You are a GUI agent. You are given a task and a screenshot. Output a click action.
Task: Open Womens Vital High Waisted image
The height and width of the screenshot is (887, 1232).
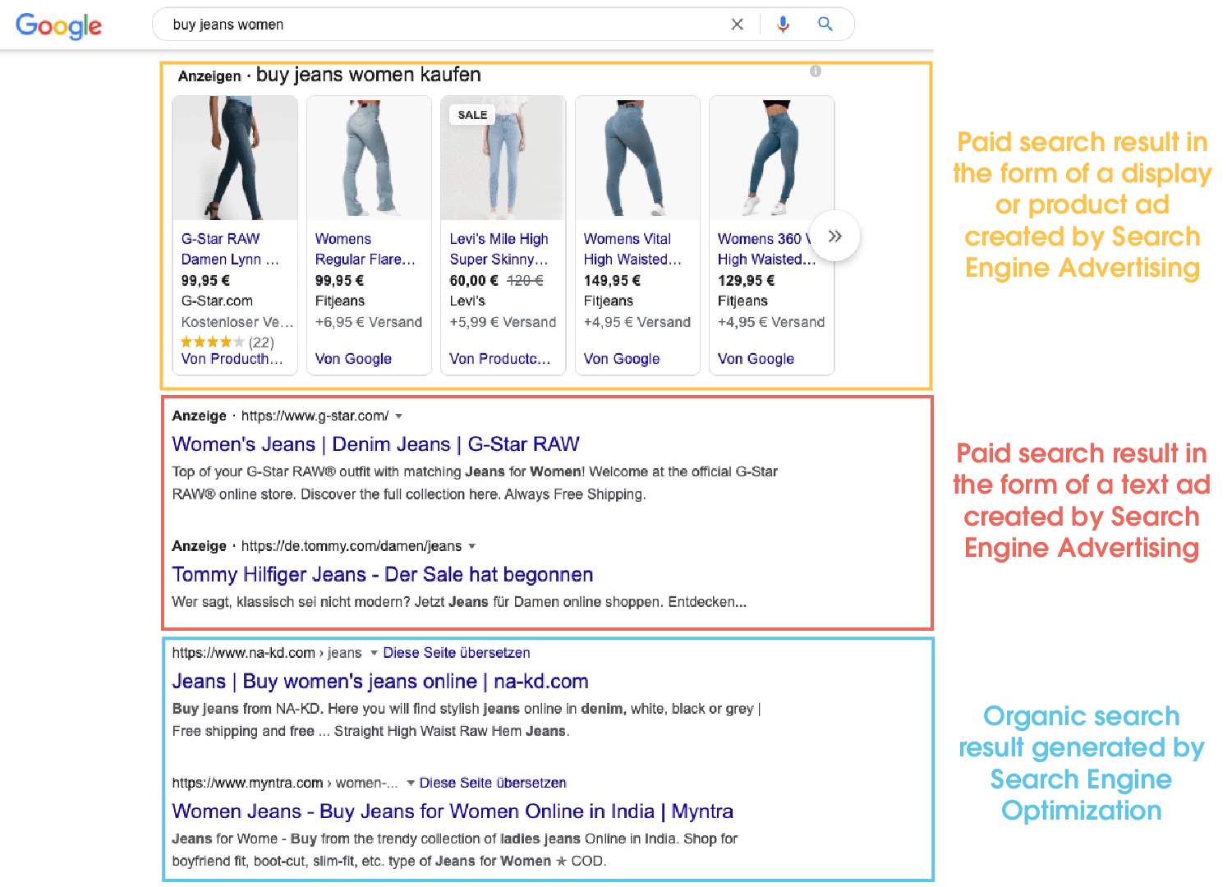pos(637,158)
